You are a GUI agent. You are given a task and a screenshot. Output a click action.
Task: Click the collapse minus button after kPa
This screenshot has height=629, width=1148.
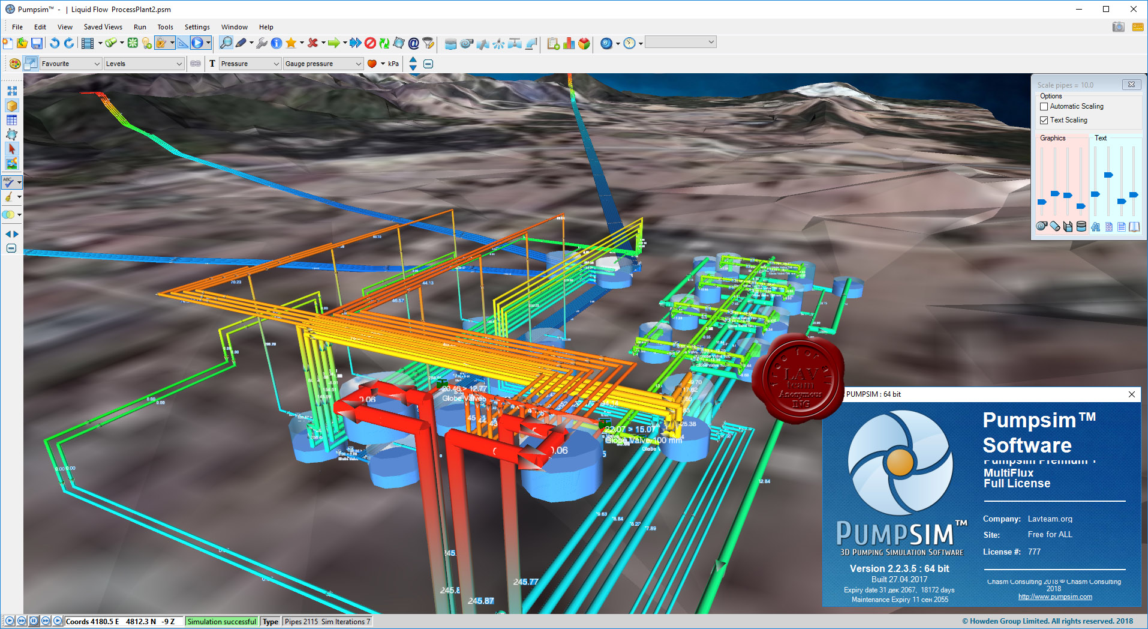tap(428, 64)
